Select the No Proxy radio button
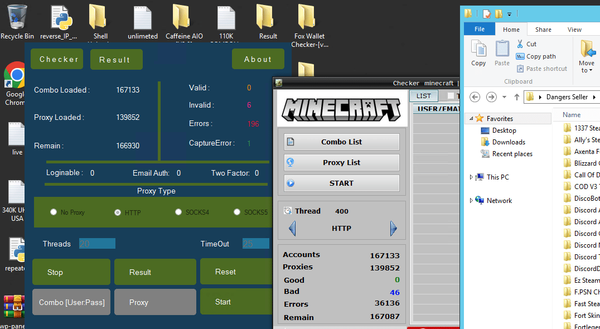The width and height of the screenshot is (600, 329). (54, 212)
